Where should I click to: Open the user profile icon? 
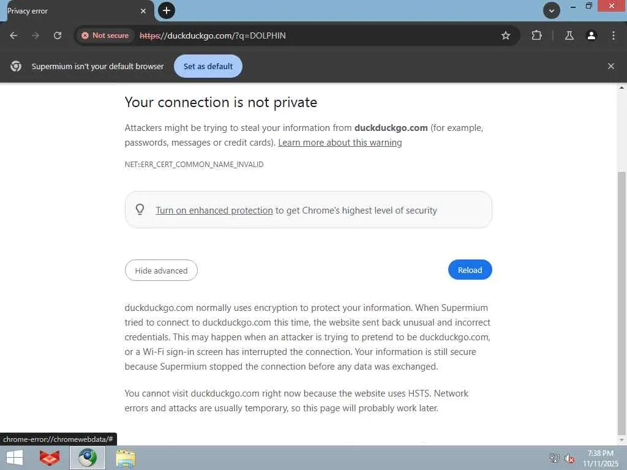[x=591, y=35]
